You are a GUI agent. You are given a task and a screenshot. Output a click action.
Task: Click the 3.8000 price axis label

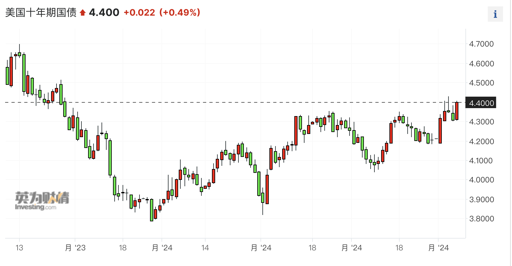(x=481, y=219)
